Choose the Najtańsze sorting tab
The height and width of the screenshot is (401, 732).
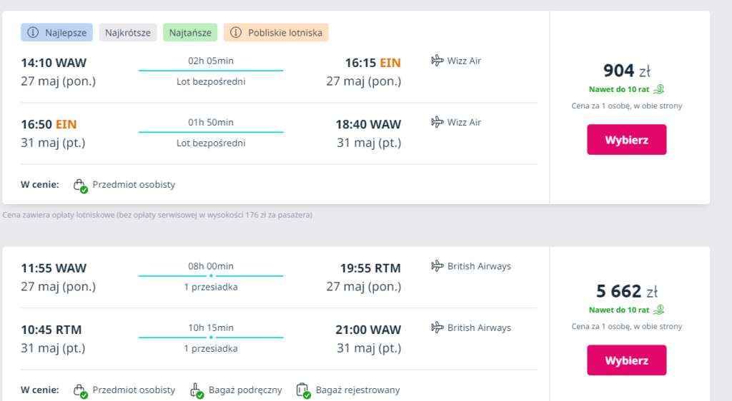pos(190,33)
